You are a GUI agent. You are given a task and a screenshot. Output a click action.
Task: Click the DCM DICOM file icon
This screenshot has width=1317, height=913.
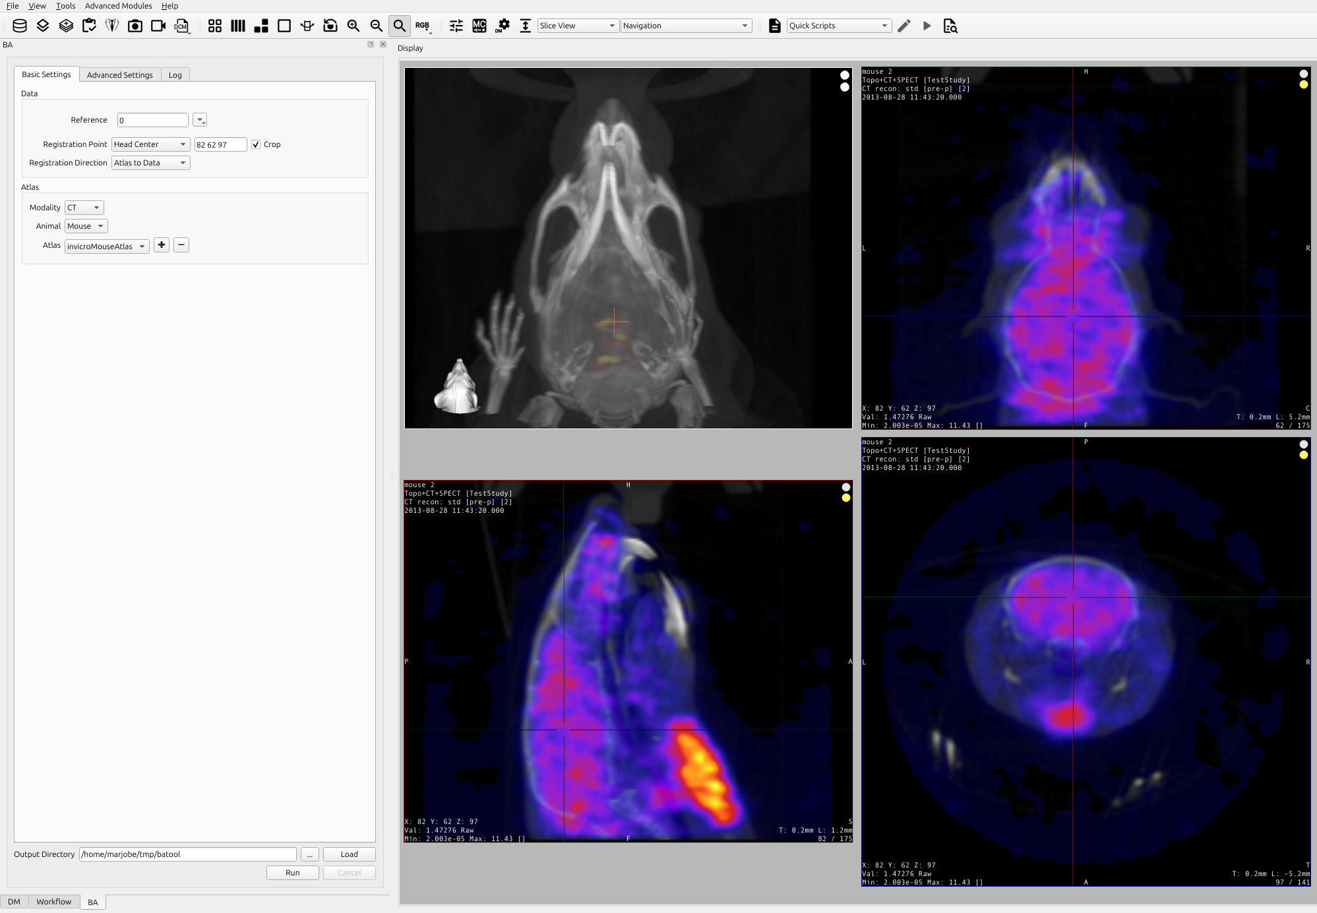(181, 26)
